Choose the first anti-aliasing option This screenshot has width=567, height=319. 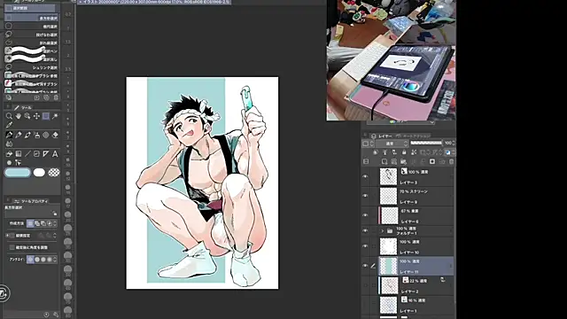coord(30,260)
